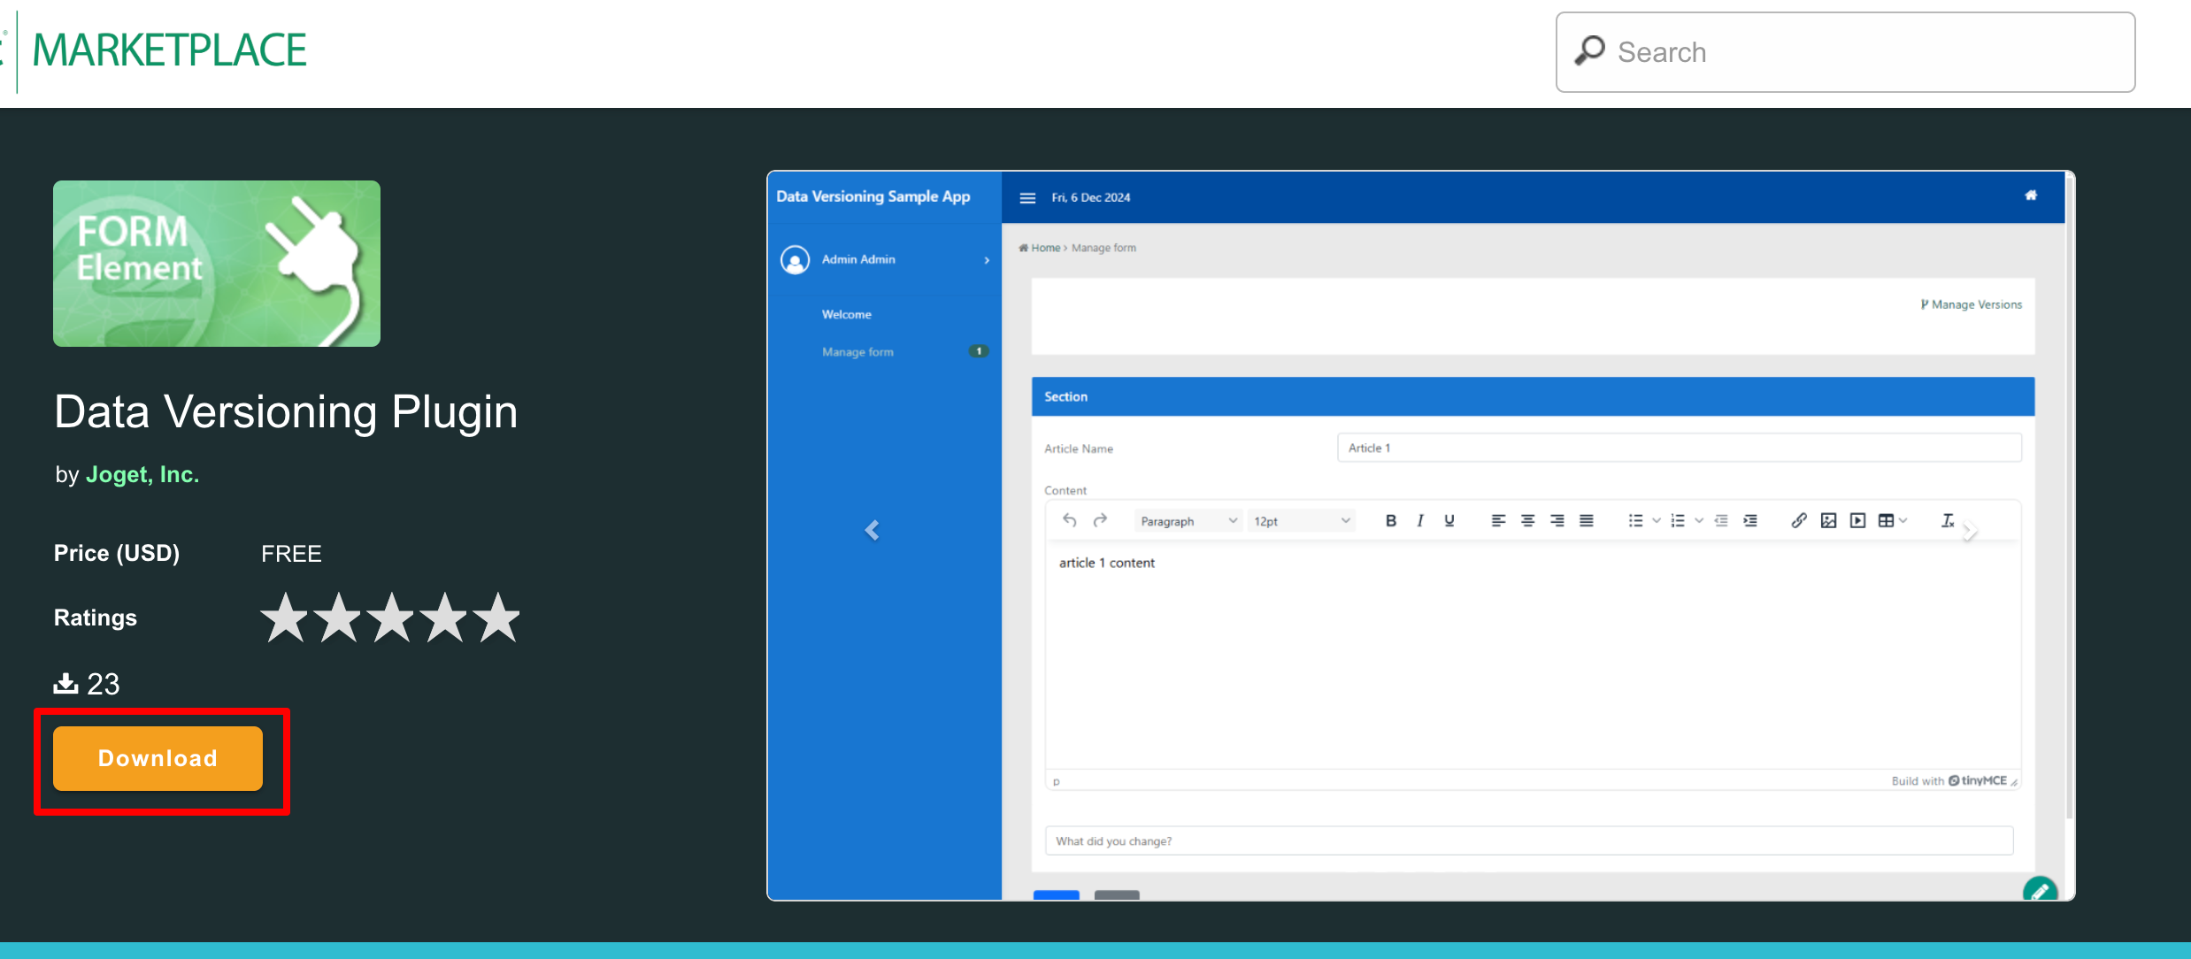Click the insert image icon
This screenshot has height=959, width=2191.
tap(1829, 520)
